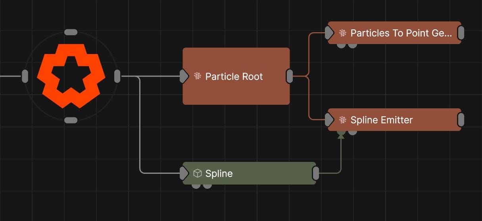Click the Spline Emitter particle icon
Viewport: 482px width, 221px height.
tap(343, 120)
